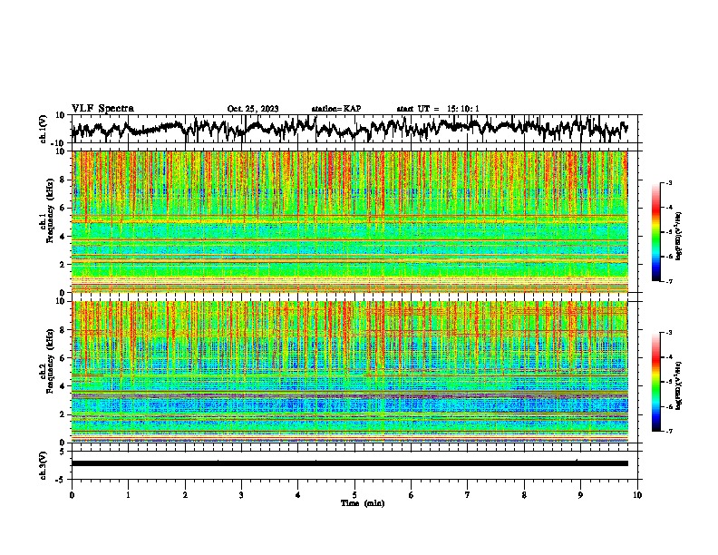The height and width of the screenshot is (555, 718).
Task: Click tick label "1" on the time axis
Action: (x=128, y=495)
